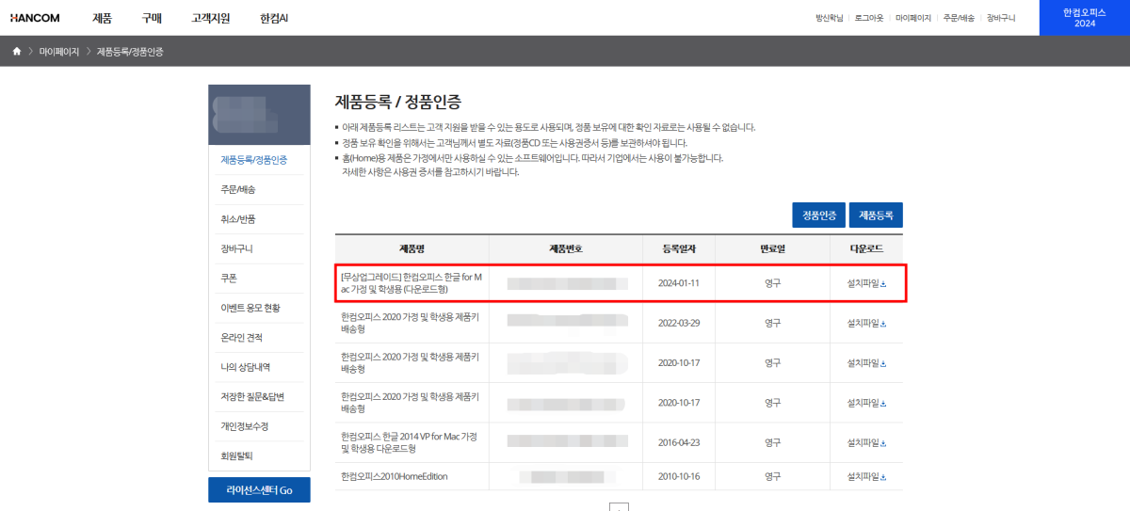Click the date 2022-03-29
Screen dimensions: 1130x511
coord(681,323)
